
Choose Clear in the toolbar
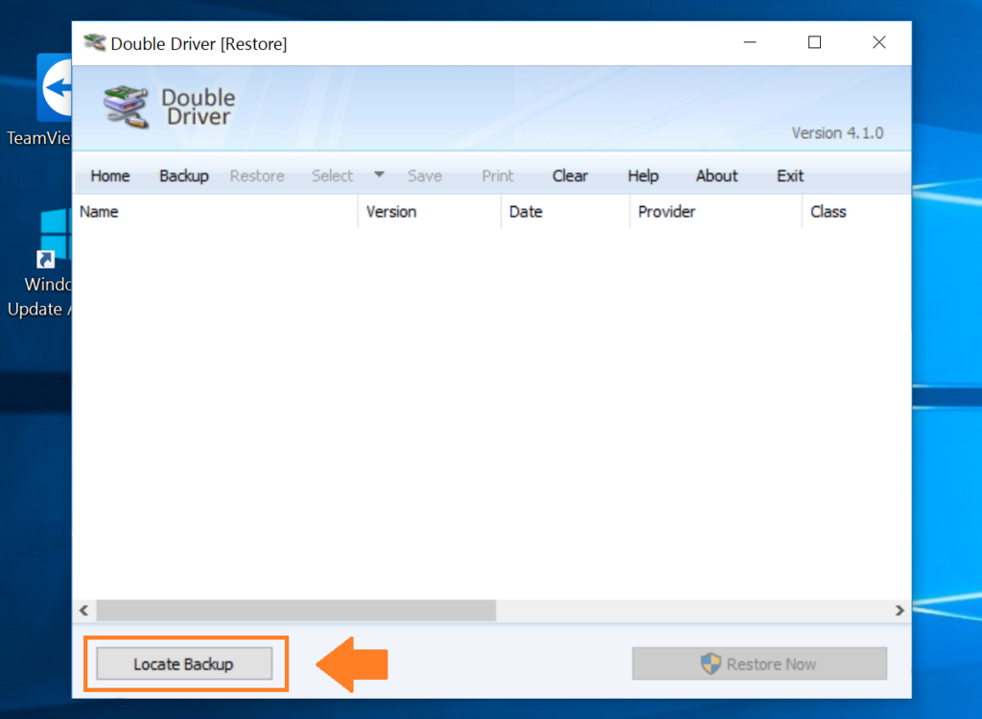click(x=570, y=176)
